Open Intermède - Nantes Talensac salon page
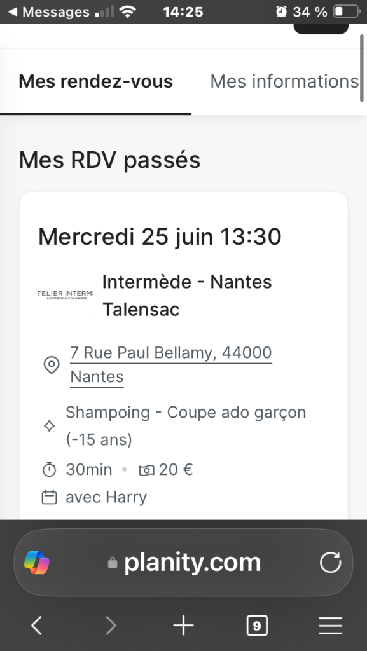Viewport: 367px width, 651px height. (x=187, y=296)
